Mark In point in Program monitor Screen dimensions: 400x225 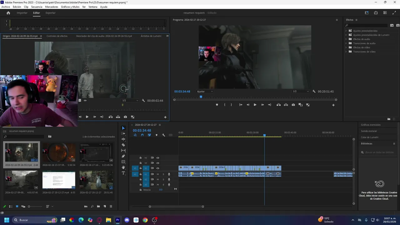click(225, 105)
